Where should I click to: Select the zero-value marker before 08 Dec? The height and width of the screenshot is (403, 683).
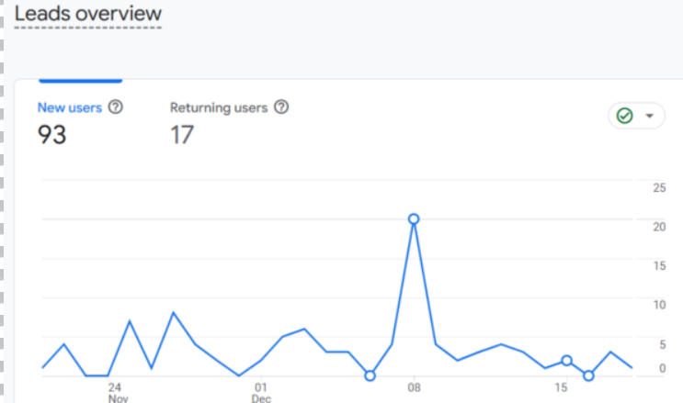click(x=370, y=375)
